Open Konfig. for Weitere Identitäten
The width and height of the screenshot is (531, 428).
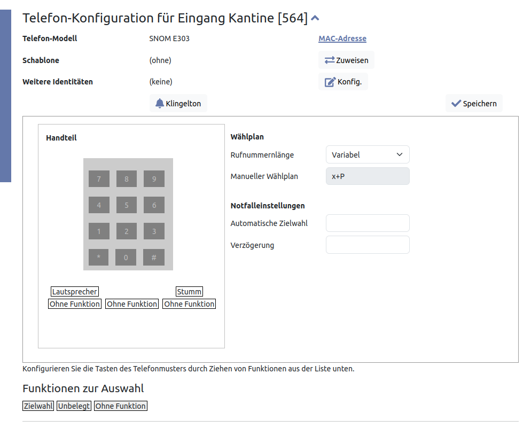(x=343, y=82)
